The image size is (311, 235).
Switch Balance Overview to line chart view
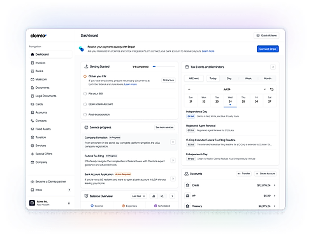pyautogui.click(x=162, y=196)
